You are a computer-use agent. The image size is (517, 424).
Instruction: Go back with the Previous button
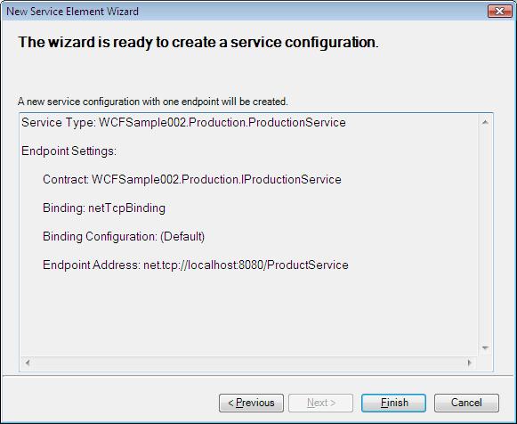(251, 403)
